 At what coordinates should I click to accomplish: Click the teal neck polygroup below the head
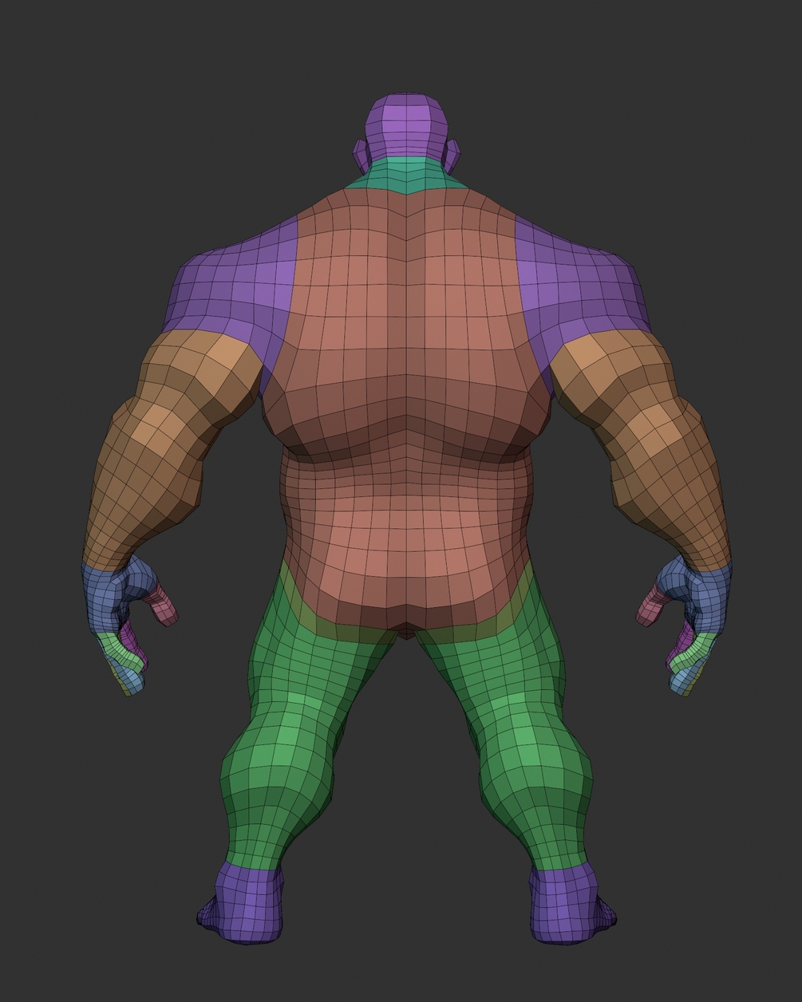click(x=406, y=175)
